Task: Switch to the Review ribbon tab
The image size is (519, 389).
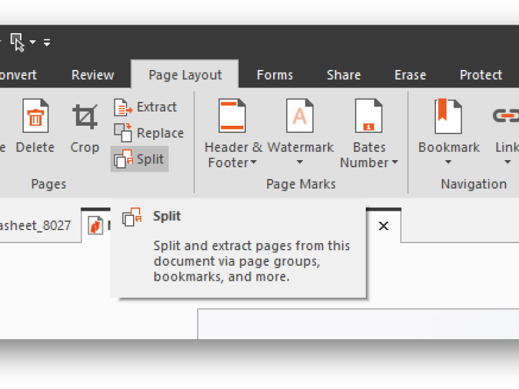Action: (x=93, y=75)
